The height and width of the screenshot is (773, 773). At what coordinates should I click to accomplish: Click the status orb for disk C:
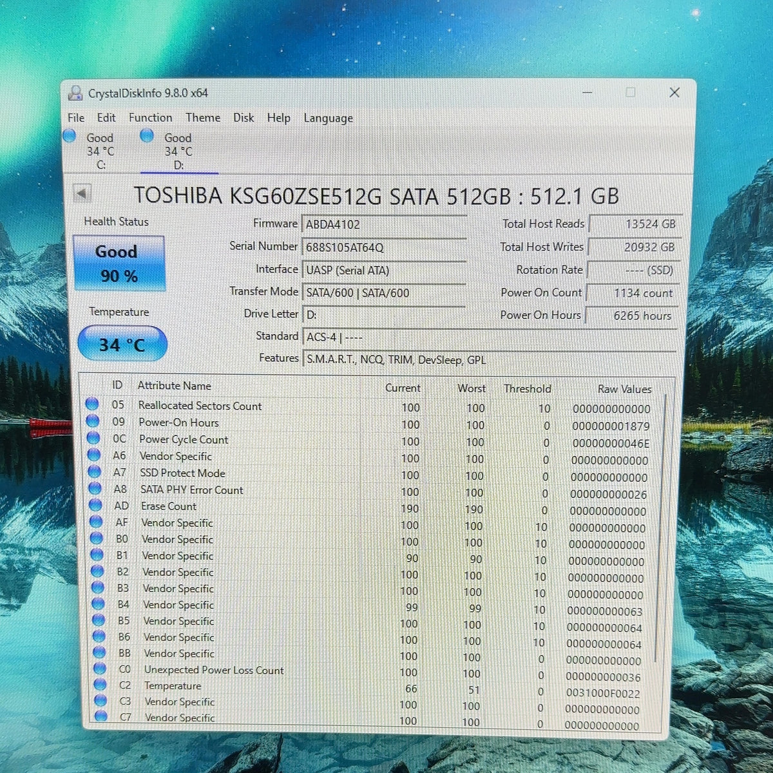click(x=70, y=136)
